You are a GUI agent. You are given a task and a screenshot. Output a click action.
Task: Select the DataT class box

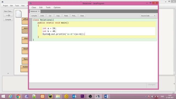[25, 51]
